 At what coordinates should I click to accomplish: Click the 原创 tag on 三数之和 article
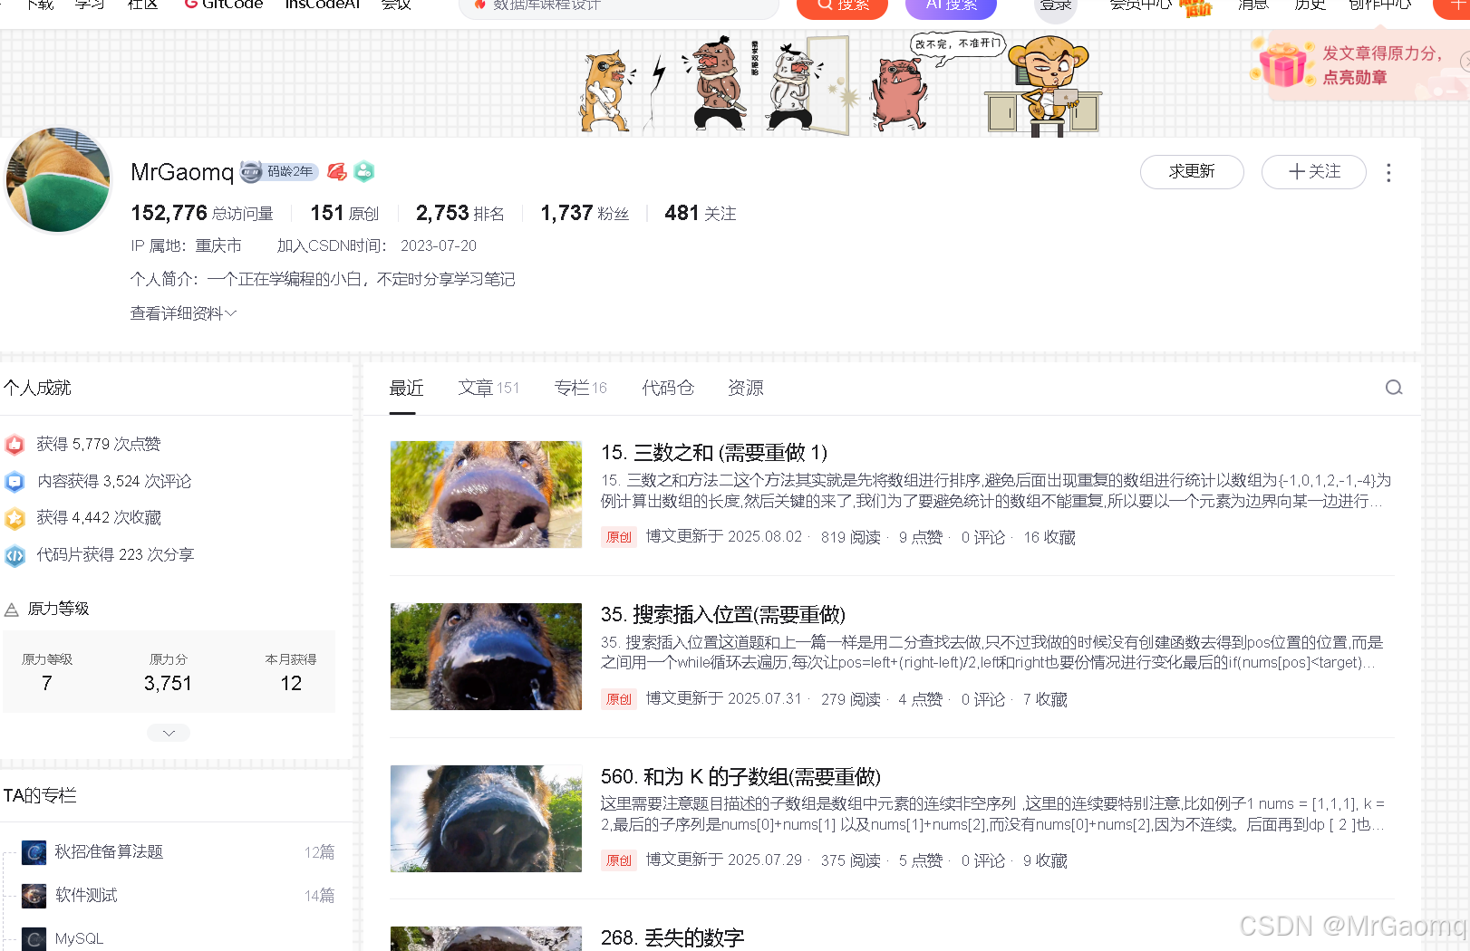pyautogui.click(x=619, y=537)
